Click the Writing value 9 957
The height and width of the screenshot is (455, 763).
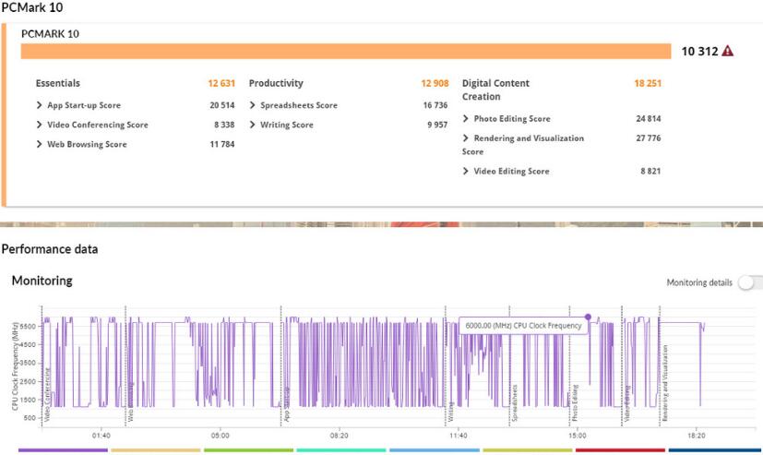[437, 125]
